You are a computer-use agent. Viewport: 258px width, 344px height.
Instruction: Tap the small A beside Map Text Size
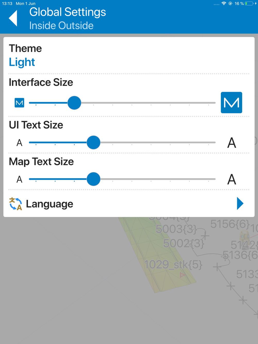pos(19,179)
